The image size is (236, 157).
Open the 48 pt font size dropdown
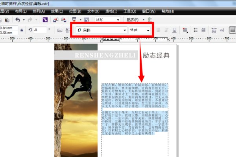click(x=148, y=30)
